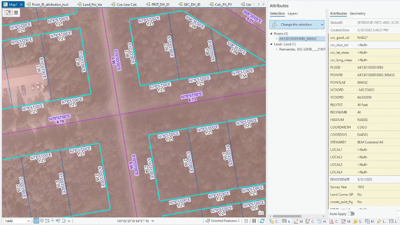Open the Geometry sub-tab
The height and width of the screenshot is (225, 400).
pyautogui.click(x=357, y=14)
